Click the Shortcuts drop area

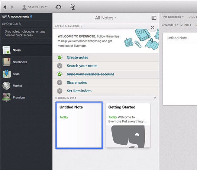pyautogui.click(x=26, y=33)
